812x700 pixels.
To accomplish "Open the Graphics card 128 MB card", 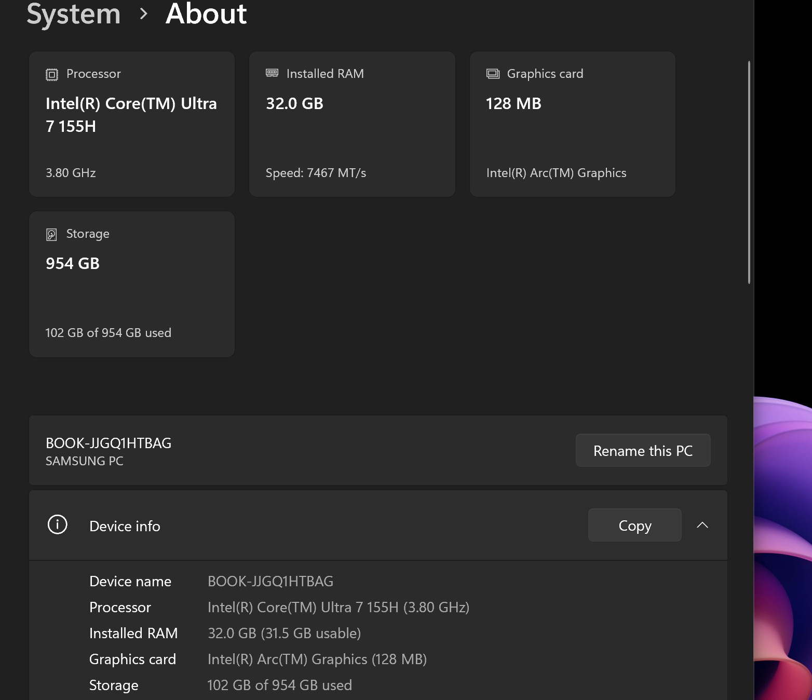I will pyautogui.click(x=573, y=124).
